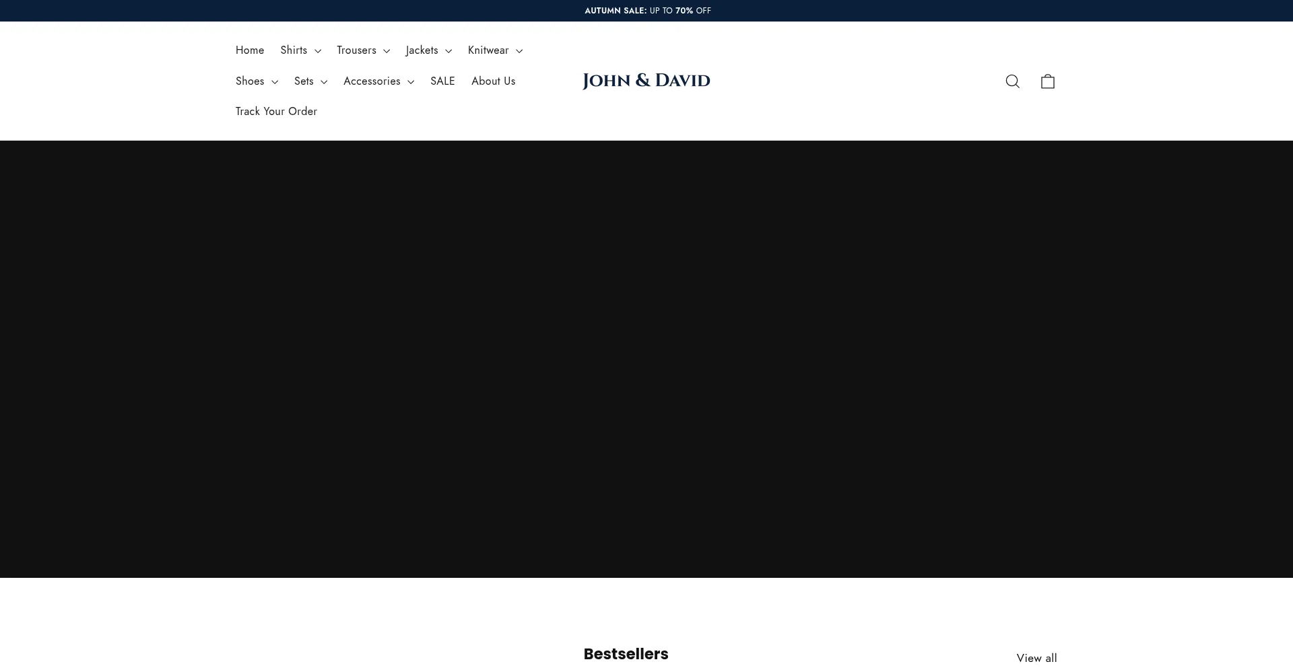This screenshot has height=668, width=1293.
Task: Expand the Trousers dropdown menu
Action: pyautogui.click(x=363, y=50)
